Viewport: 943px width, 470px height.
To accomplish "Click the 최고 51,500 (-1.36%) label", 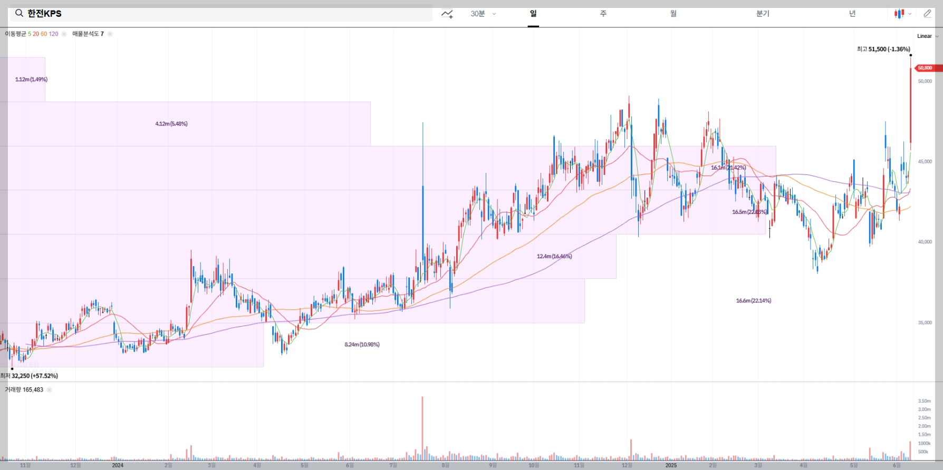I will (x=883, y=49).
